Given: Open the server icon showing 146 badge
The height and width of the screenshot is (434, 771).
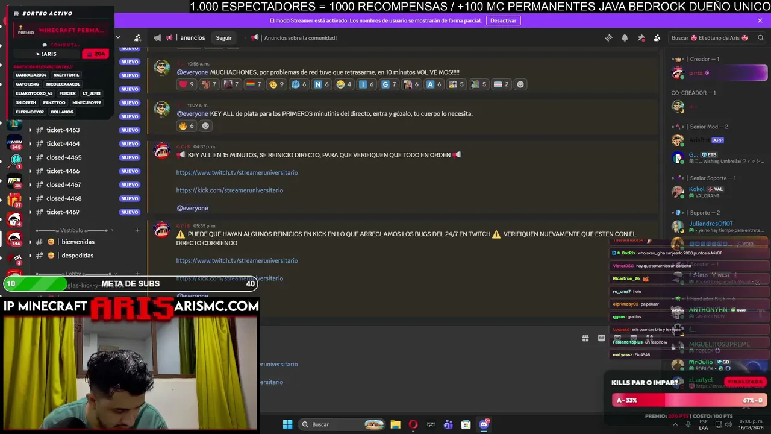Looking at the screenshot, I should [14, 239].
